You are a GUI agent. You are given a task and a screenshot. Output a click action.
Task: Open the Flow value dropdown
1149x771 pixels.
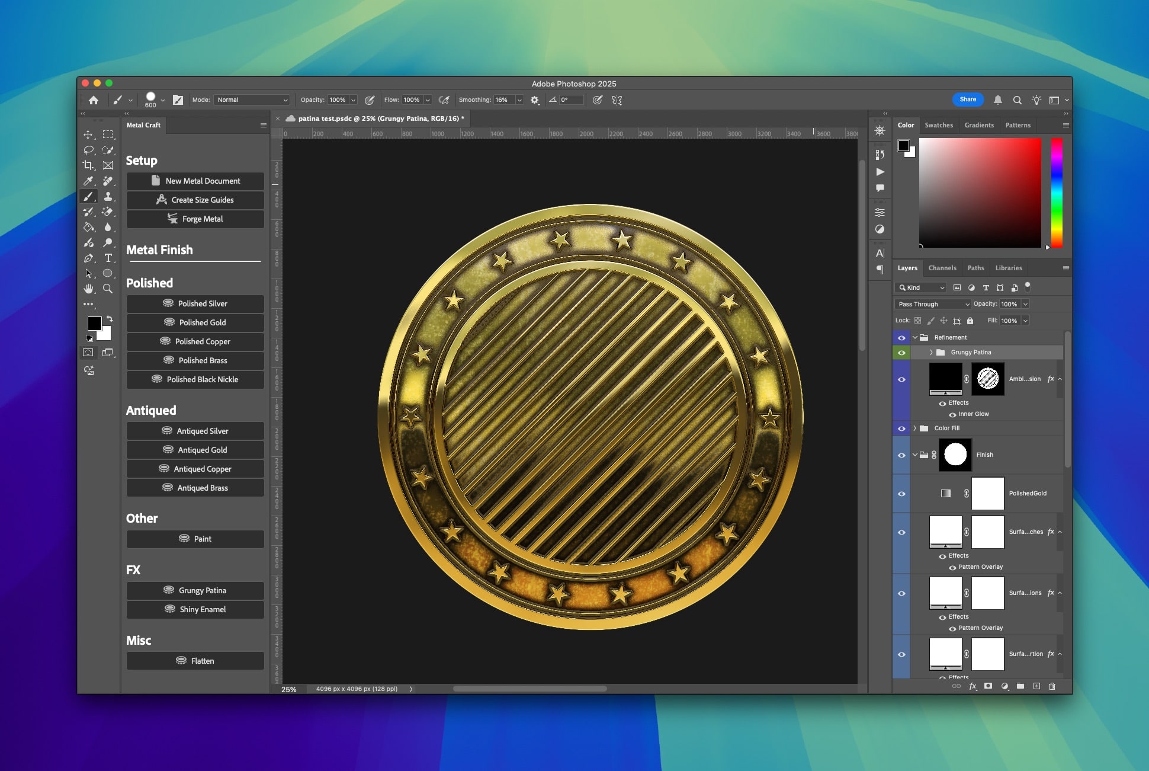tap(428, 100)
